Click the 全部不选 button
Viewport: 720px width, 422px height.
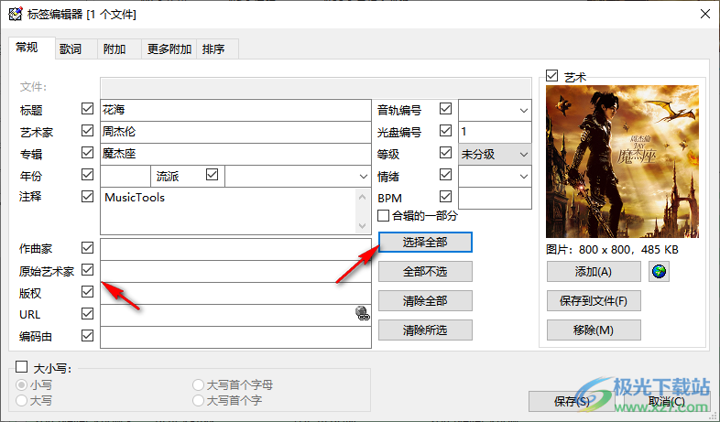point(425,272)
